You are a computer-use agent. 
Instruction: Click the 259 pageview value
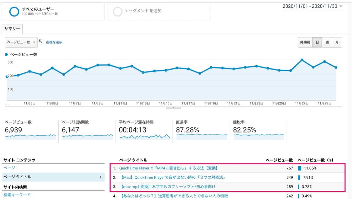290,187
